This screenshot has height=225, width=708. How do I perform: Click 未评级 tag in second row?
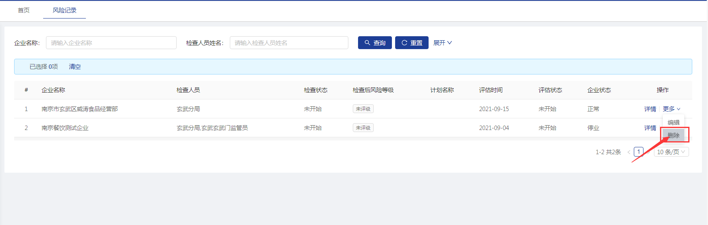(x=363, y=128)
